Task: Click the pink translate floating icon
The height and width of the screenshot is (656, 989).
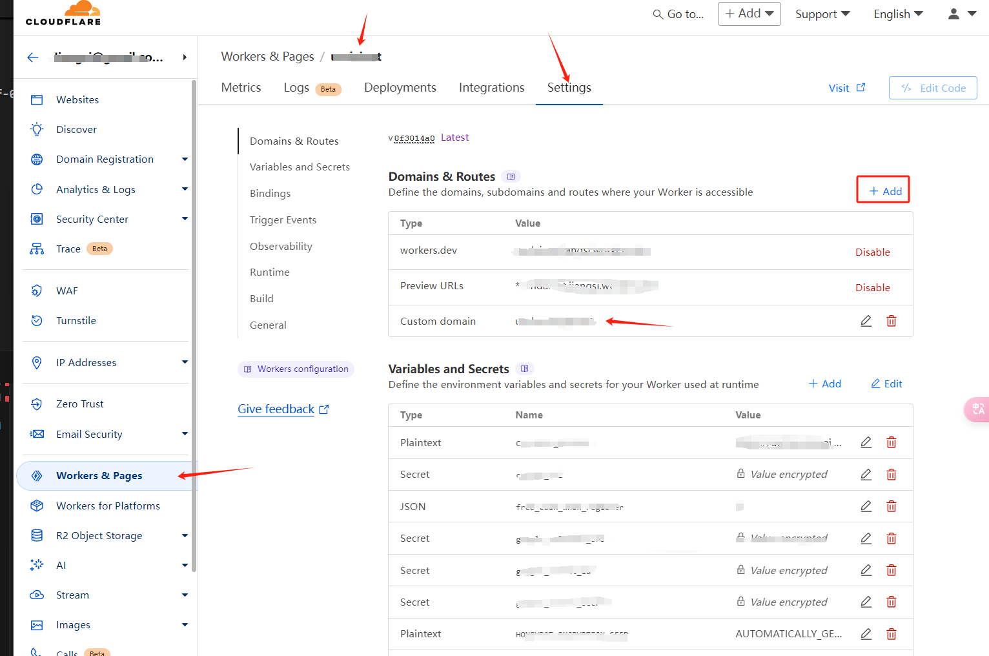Action: pyautogui.click(x=977, y=409)
